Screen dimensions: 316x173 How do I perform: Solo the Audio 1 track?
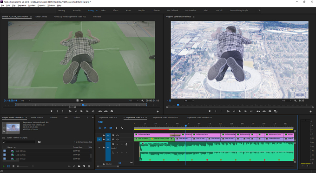[122, 144]
